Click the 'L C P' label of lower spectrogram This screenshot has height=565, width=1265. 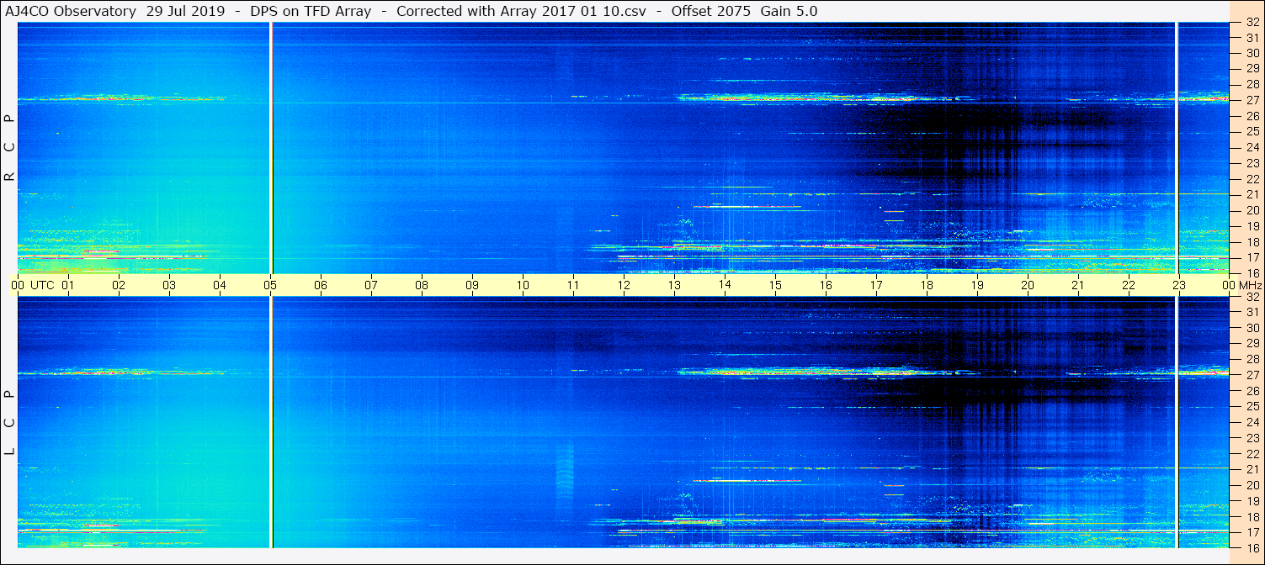pos(9,422)
